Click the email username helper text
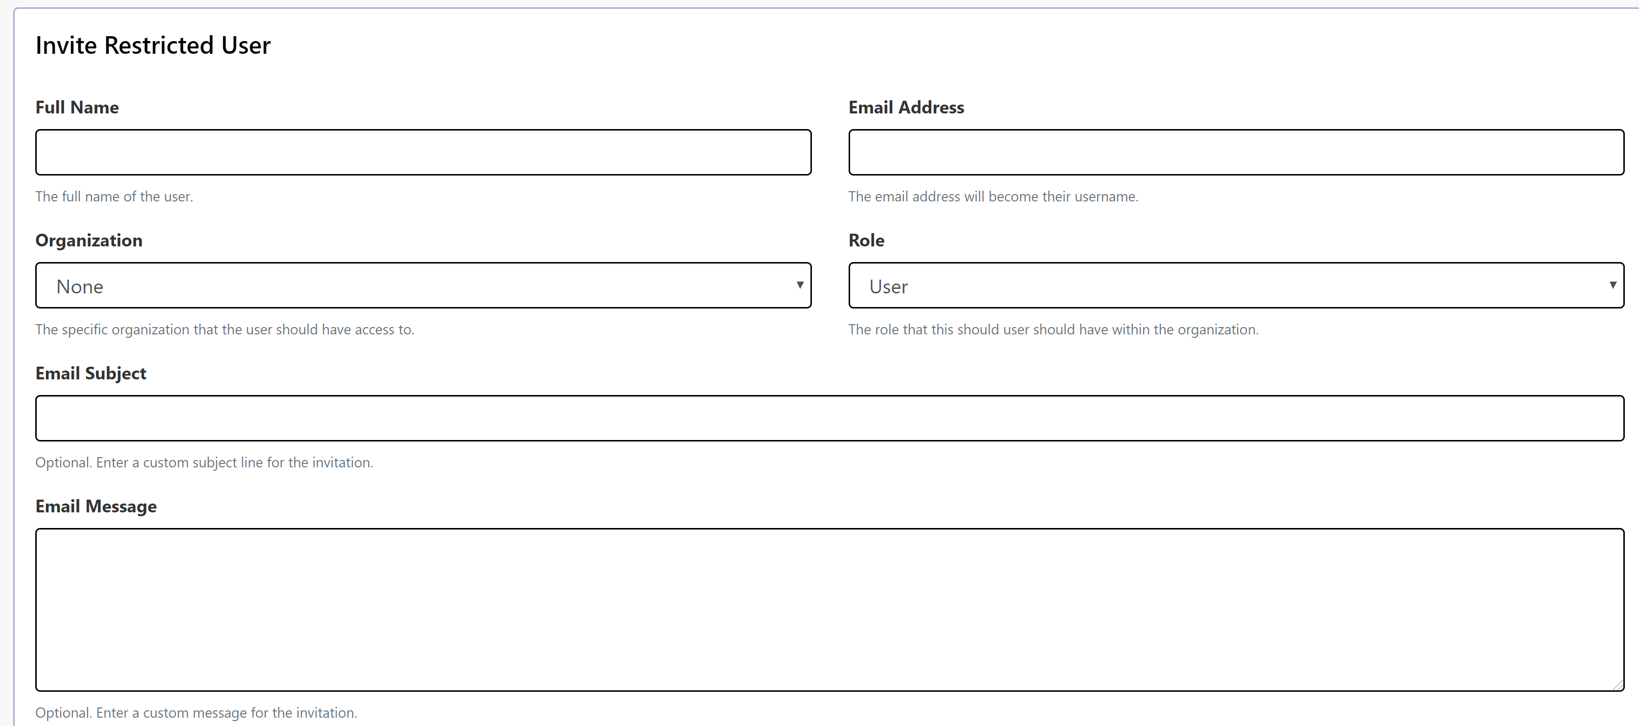 click(x=993, y=197)
